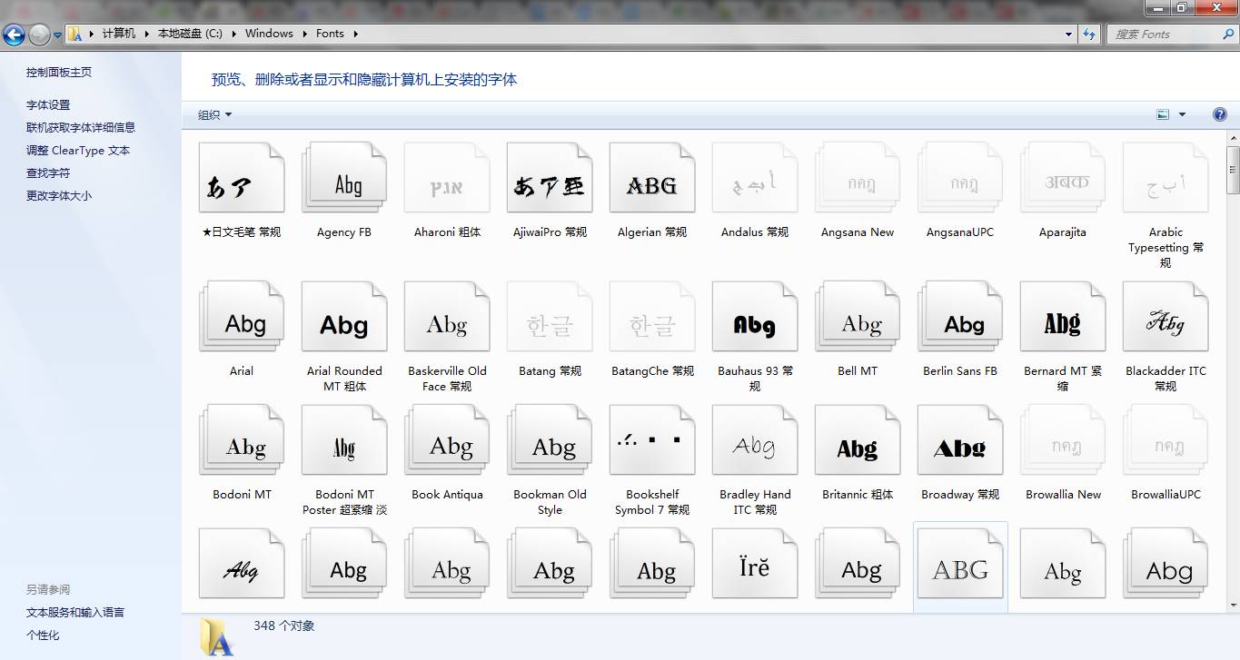This screenshot has width=1240, height=660.
Task: Select the Broadway 常规 font icon
Action: click(960, 440)
